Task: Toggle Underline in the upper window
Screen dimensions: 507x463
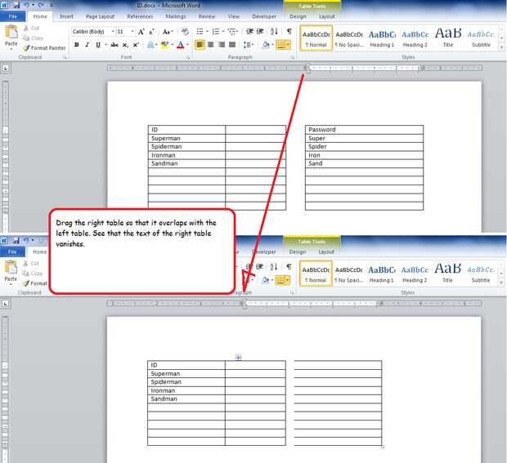Action: [98, 45]
